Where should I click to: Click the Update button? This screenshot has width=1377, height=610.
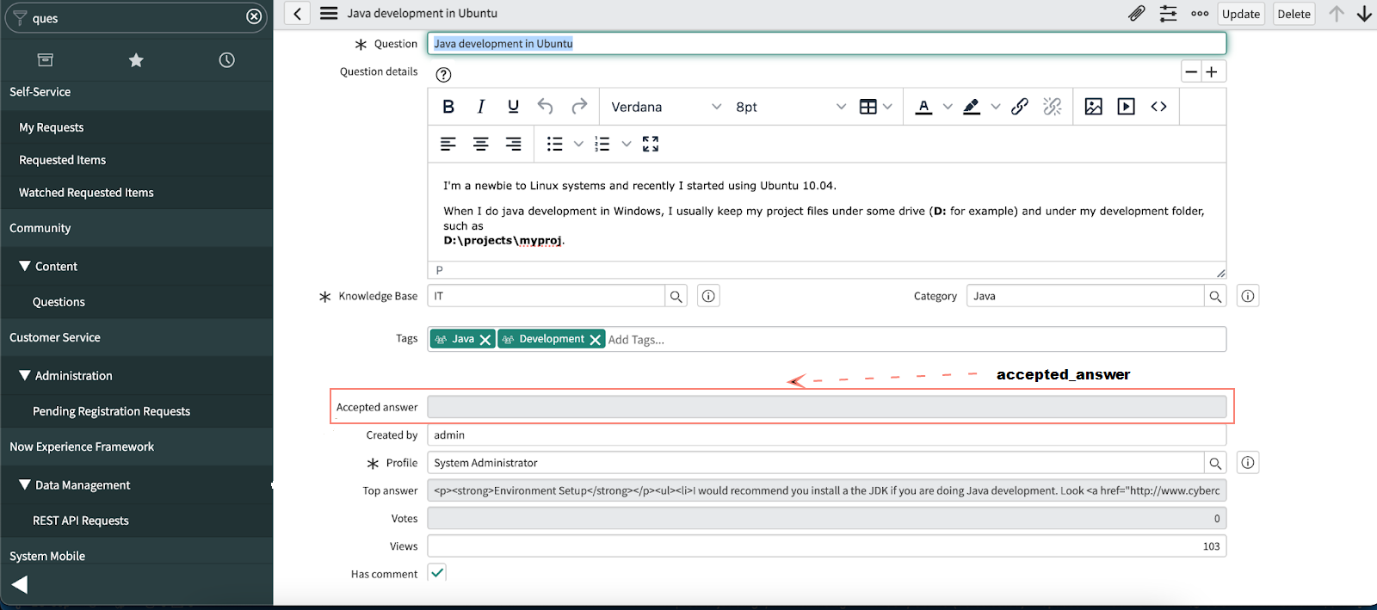(x=1240, y=14)
